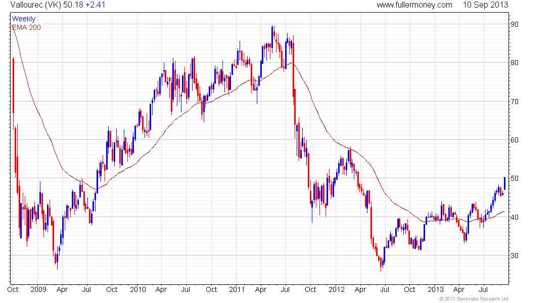Image resolution: width=556 pixels, height=303 pixels.
Task: Click the Stockcube Research Ltd copyright text
Action: [474, 299]
